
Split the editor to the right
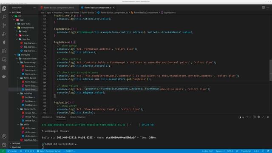coord(263,8)
